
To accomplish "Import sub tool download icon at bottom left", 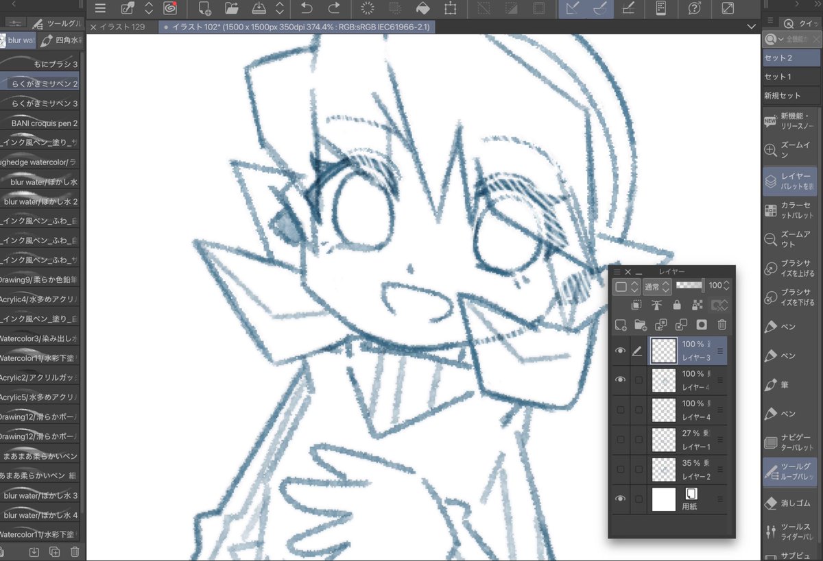I will point(34,552).
